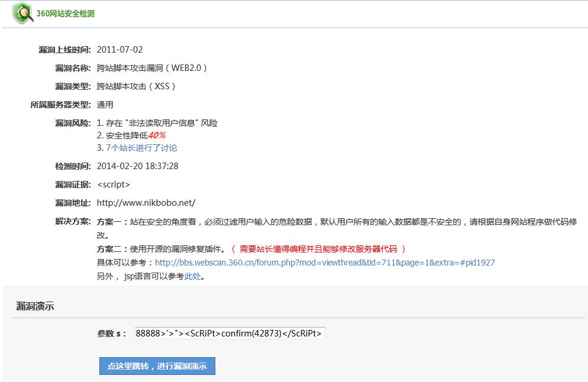Click the 所属服务器类型 label
The width and height of the screenshot is (588, 382).
tap(60, 105)
